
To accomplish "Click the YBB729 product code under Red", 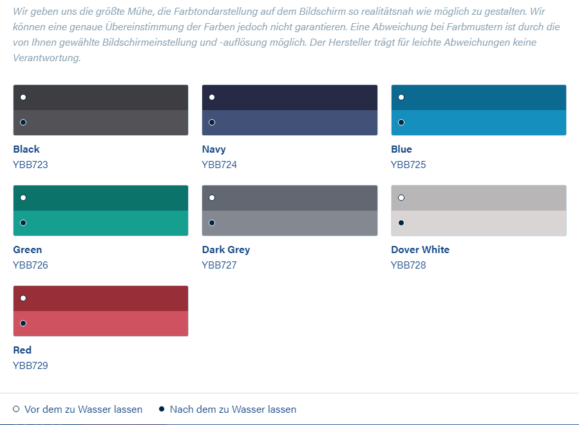I will coord(30,366).
